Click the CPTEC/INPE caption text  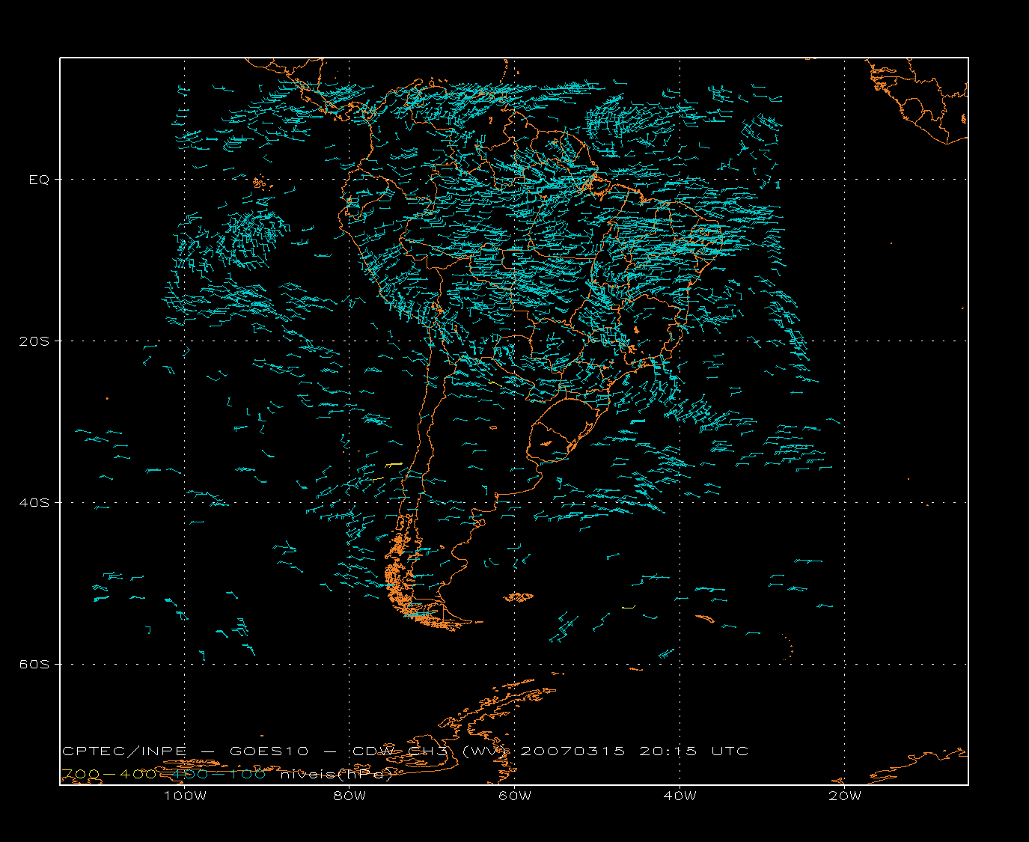(x=124, y=751)
